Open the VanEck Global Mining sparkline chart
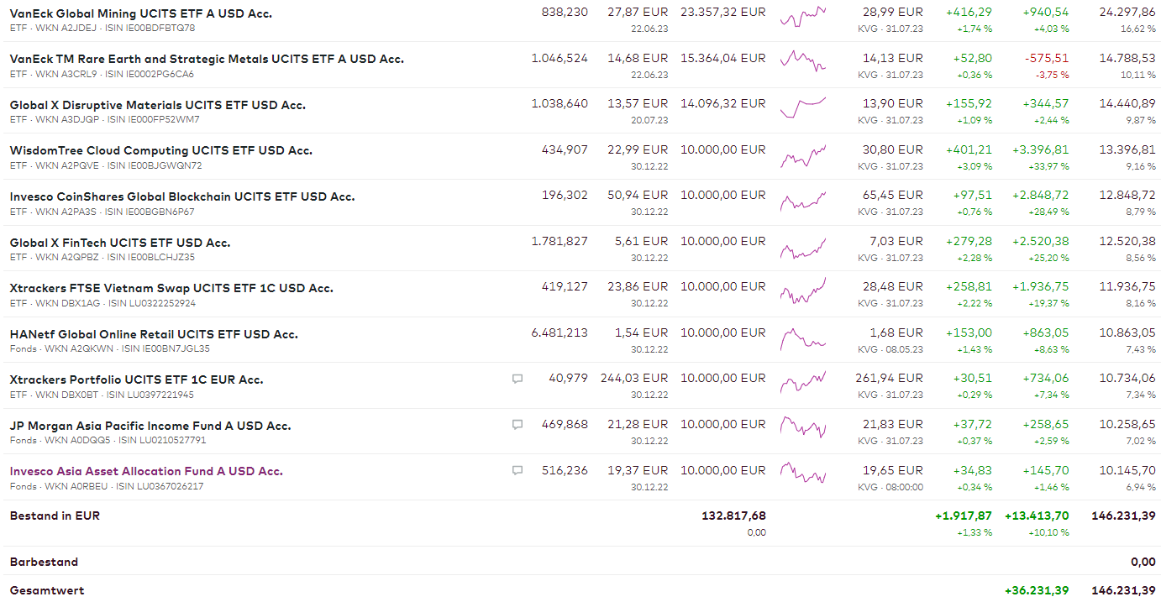 pos(803,16)
